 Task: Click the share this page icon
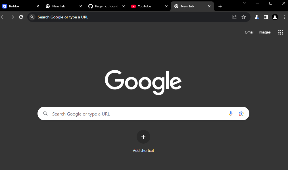point(234,17)
